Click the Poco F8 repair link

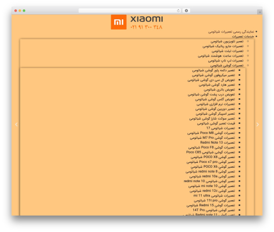(x=212, y=148)
